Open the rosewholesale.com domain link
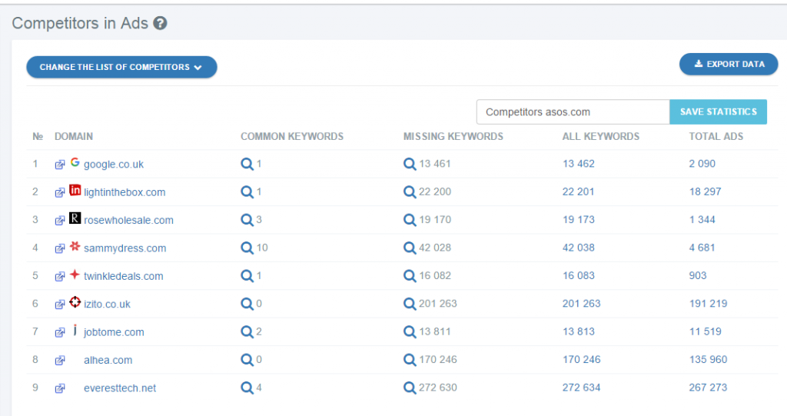This screenshot has width=787, height=416. pos(128,220)
